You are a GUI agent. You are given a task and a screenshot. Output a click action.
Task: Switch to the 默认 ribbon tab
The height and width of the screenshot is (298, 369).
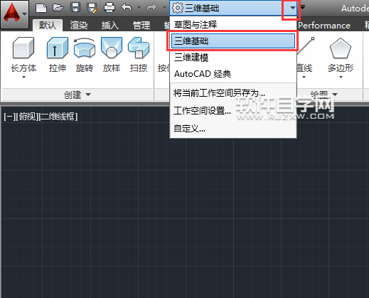tap(48, 25)
